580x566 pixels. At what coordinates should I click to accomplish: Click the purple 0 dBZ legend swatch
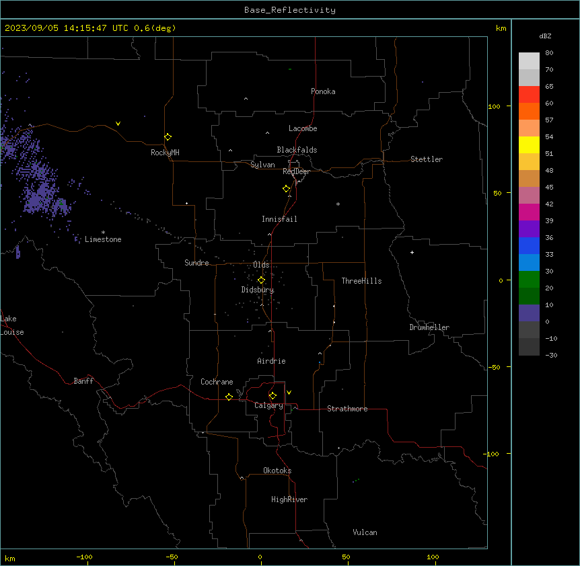pos(529,313)
